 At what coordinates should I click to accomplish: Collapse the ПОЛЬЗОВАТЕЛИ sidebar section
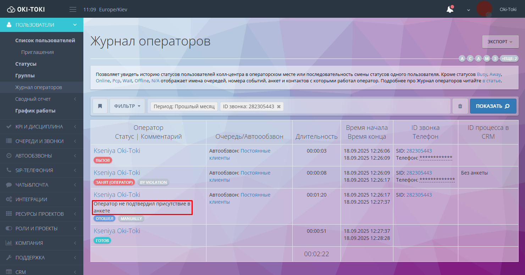pyautogui.click(x=42, y=25)
